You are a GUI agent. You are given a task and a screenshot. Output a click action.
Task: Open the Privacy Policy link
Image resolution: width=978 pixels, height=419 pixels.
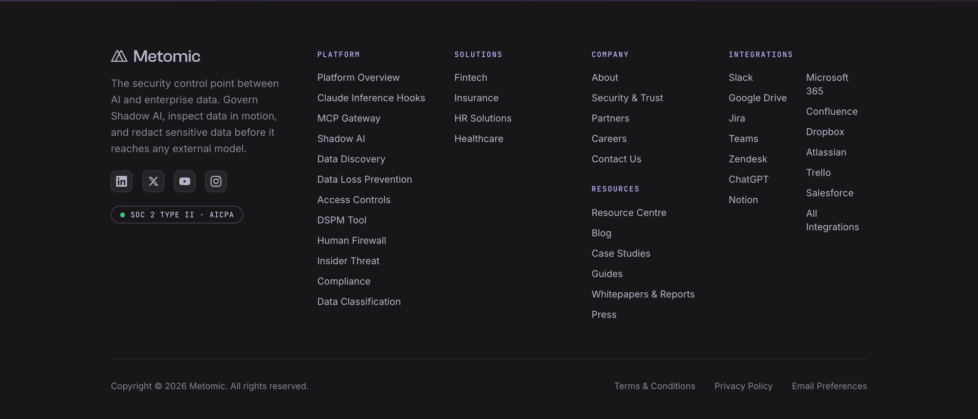click(x=743, y=386)
